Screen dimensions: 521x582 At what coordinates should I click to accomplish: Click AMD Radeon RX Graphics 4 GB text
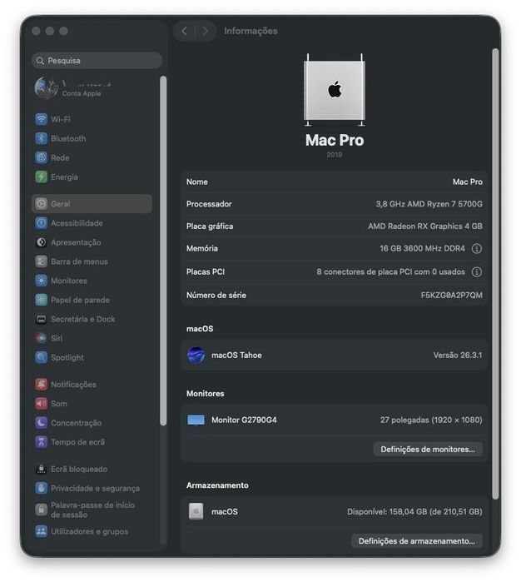[x=425, y=226]
